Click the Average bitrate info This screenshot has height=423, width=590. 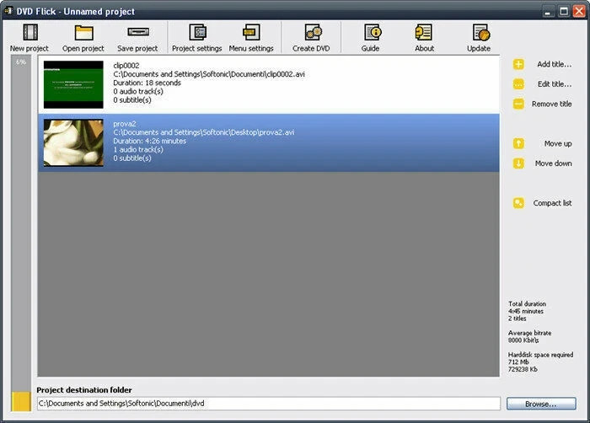coord(530,336)
